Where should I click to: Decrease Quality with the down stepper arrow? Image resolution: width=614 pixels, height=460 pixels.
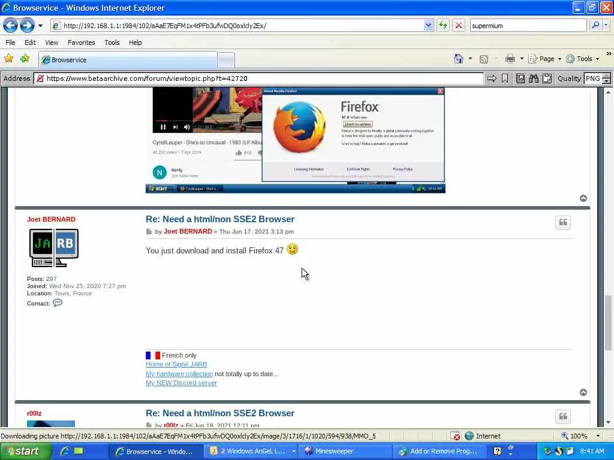(607, 81)
